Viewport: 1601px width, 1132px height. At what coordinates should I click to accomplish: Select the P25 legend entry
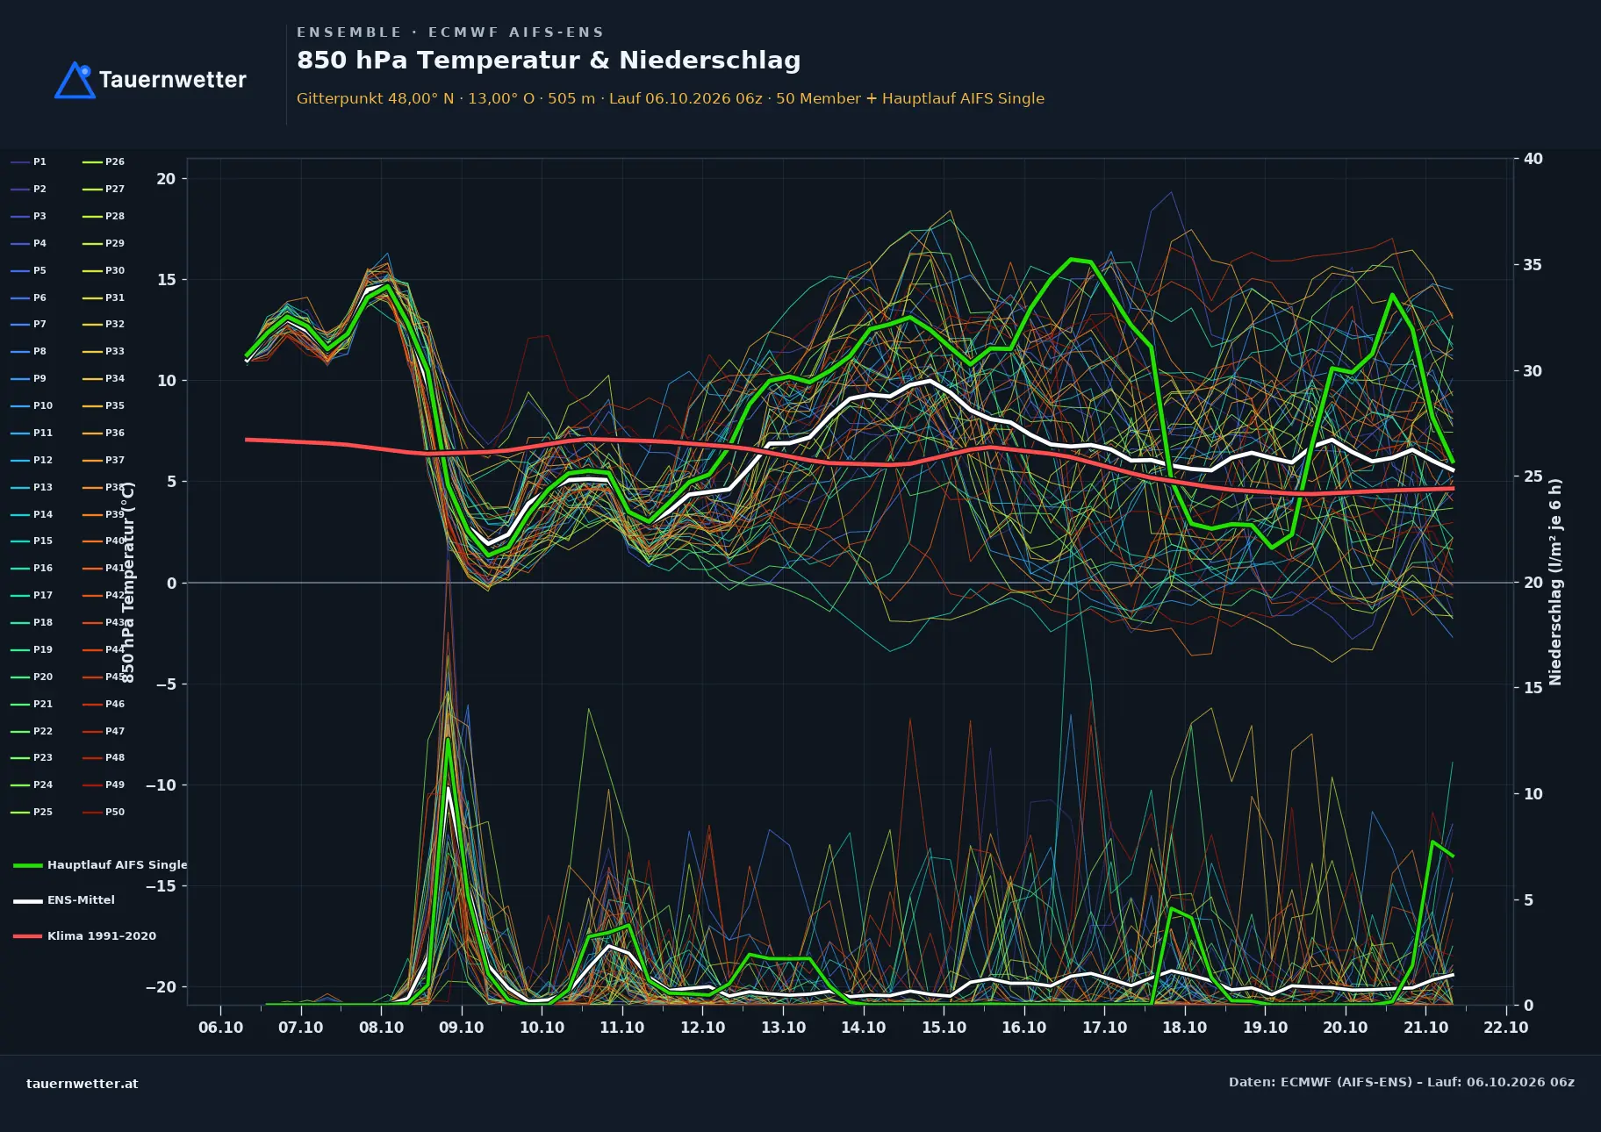(x=32, y=812)
